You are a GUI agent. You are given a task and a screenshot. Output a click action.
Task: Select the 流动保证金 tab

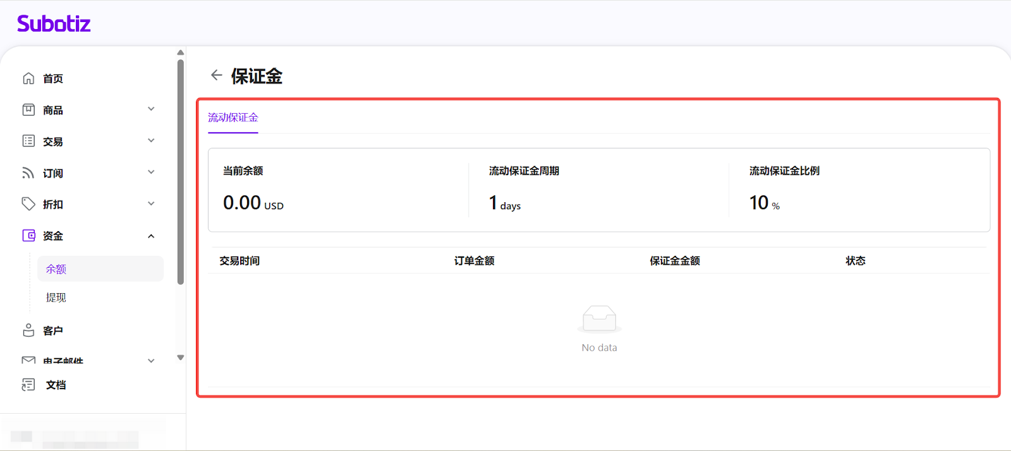coord(233,117)
